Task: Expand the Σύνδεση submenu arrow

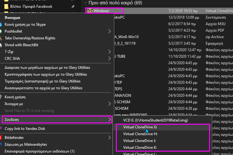Action: [x=109, y=120]
